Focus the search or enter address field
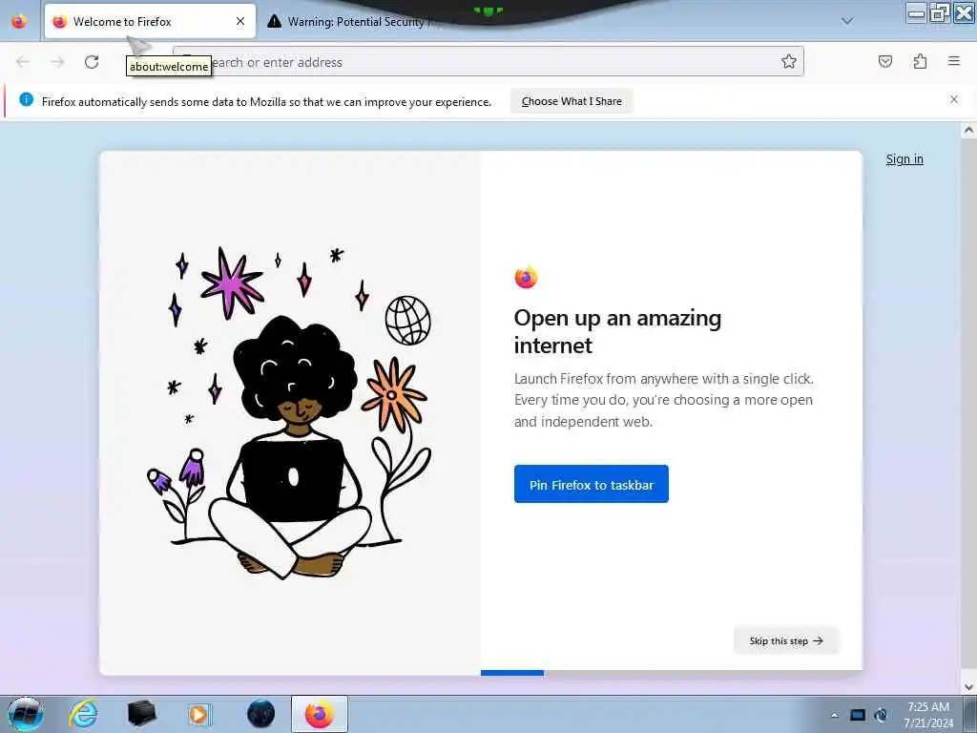 click(x=488, y=62)
